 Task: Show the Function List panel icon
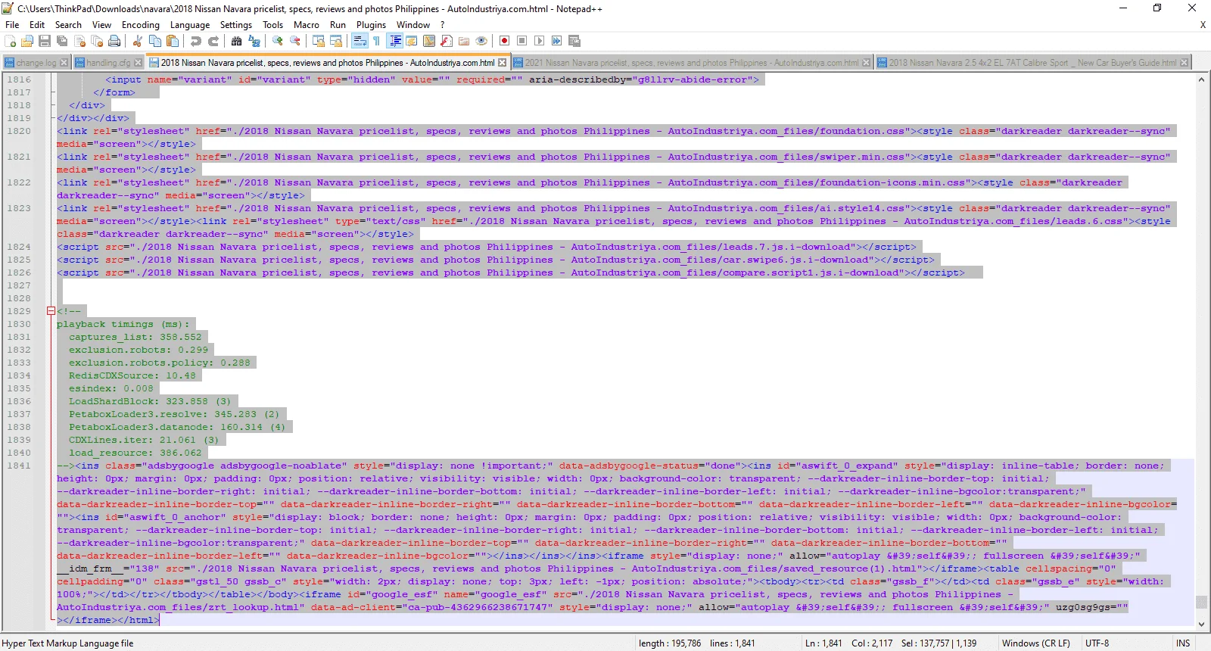pyautogui.click(x=447, y=41)
